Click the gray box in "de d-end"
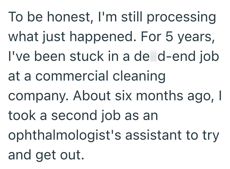 click(x=153, y=57)
